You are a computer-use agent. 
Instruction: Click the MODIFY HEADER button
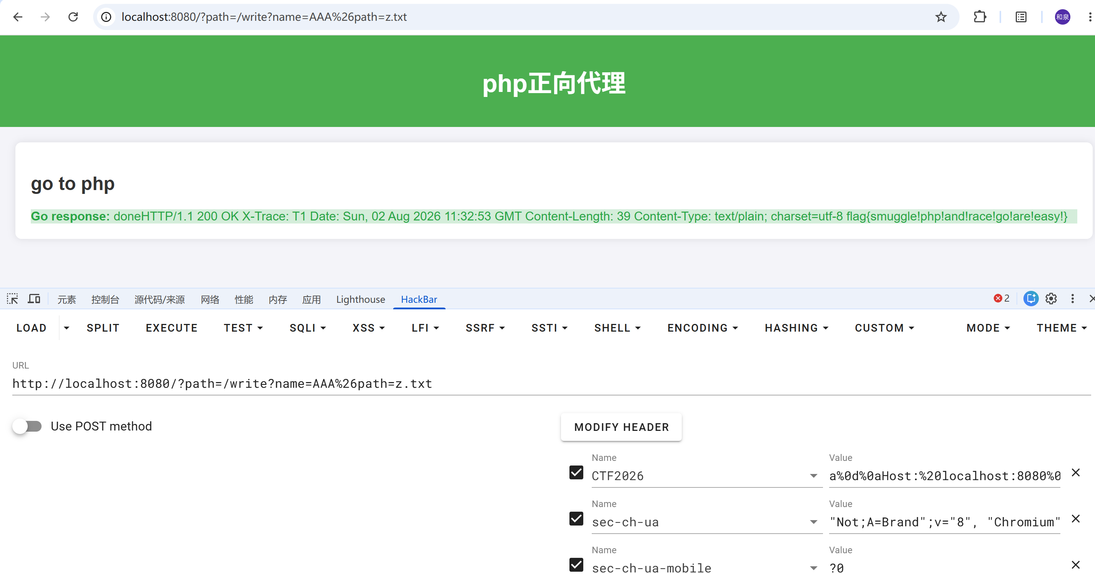621,427
